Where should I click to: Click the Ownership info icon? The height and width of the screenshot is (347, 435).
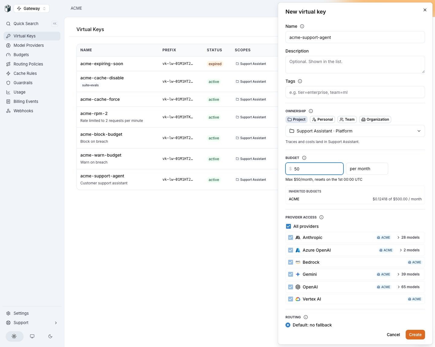[311, 111]
